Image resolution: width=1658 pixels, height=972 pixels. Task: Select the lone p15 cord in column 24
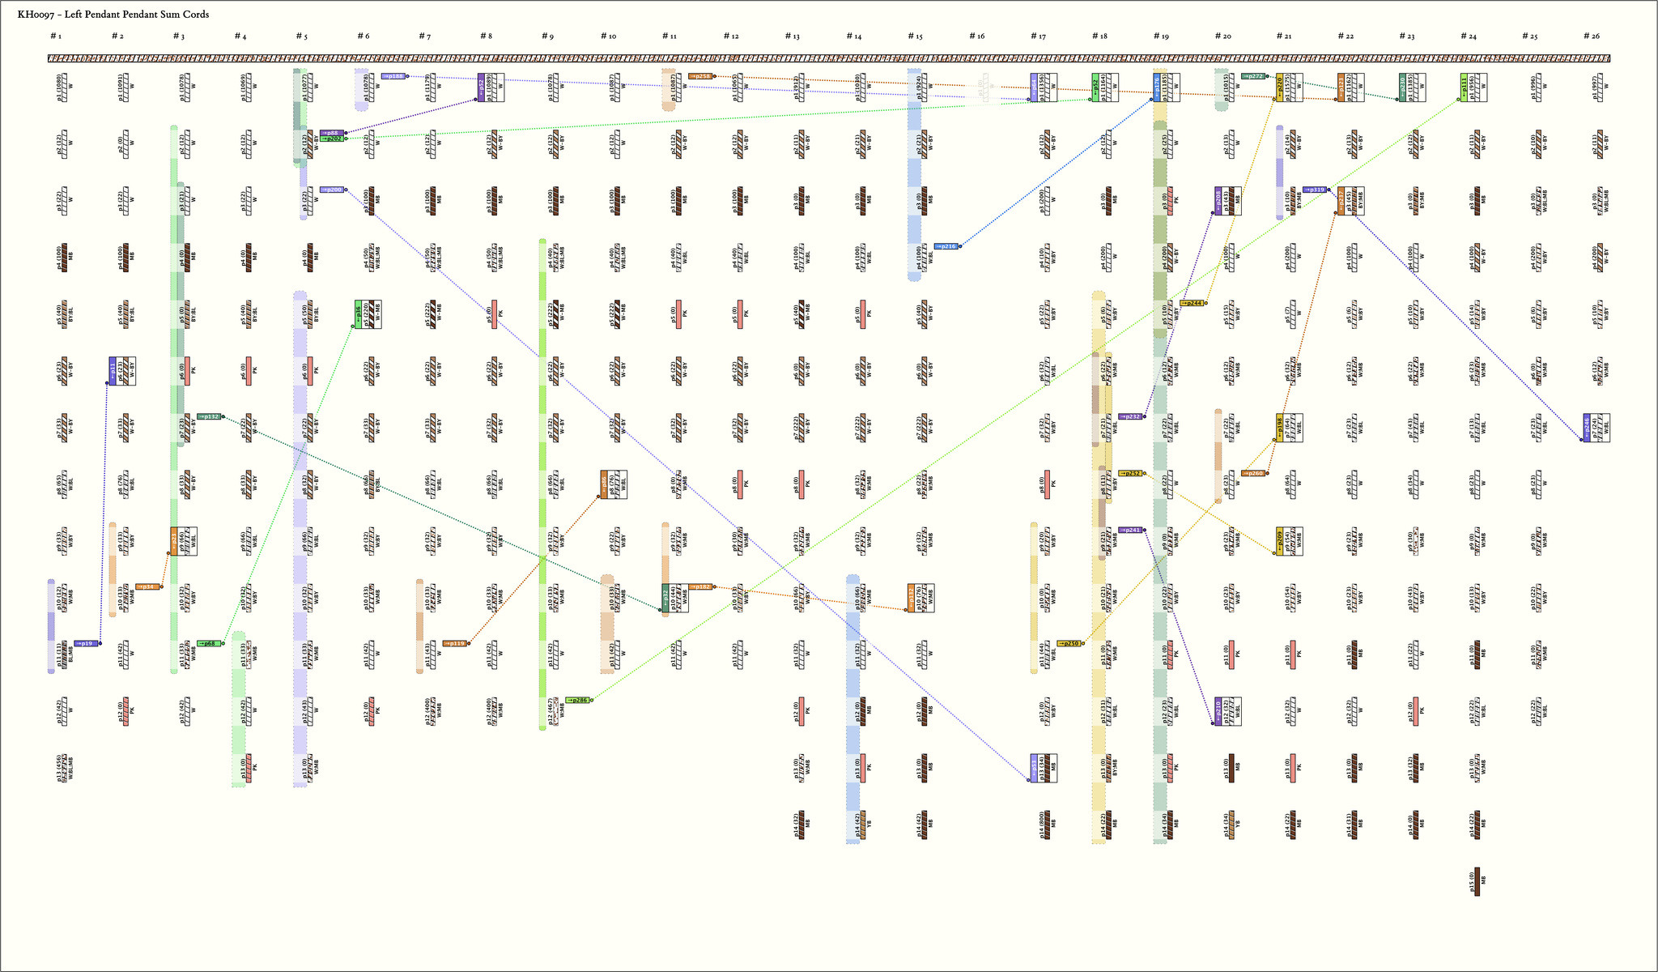click(1477, 880)
